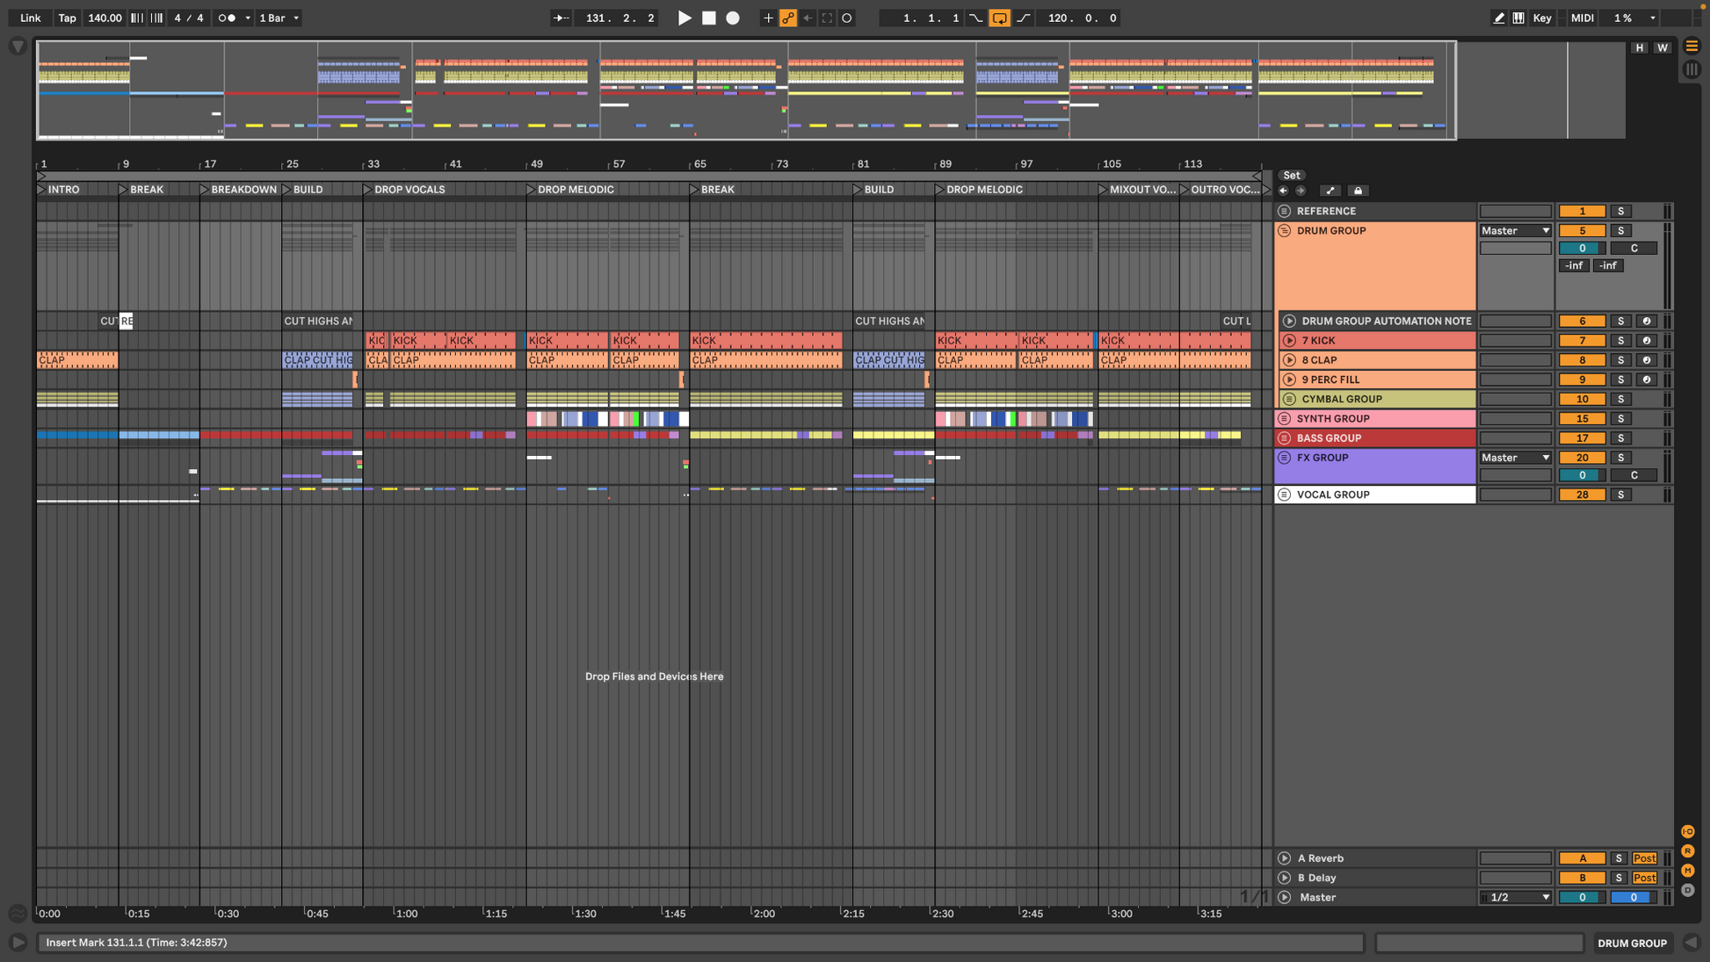
Task: Click the Set locator button
Action: coord(1291,175)
